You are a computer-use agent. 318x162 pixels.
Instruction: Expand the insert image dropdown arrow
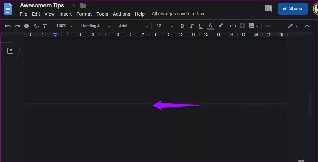tap(257, 26)
